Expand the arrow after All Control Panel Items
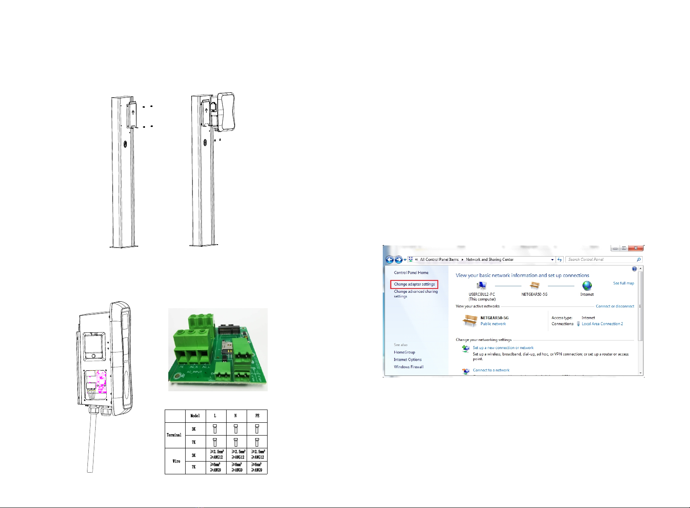690x508 pixels. [462, 260]
